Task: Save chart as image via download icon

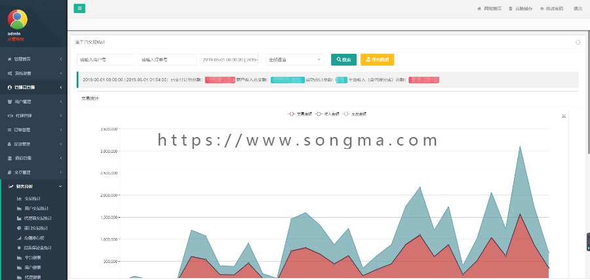Action: click(564, 115)
